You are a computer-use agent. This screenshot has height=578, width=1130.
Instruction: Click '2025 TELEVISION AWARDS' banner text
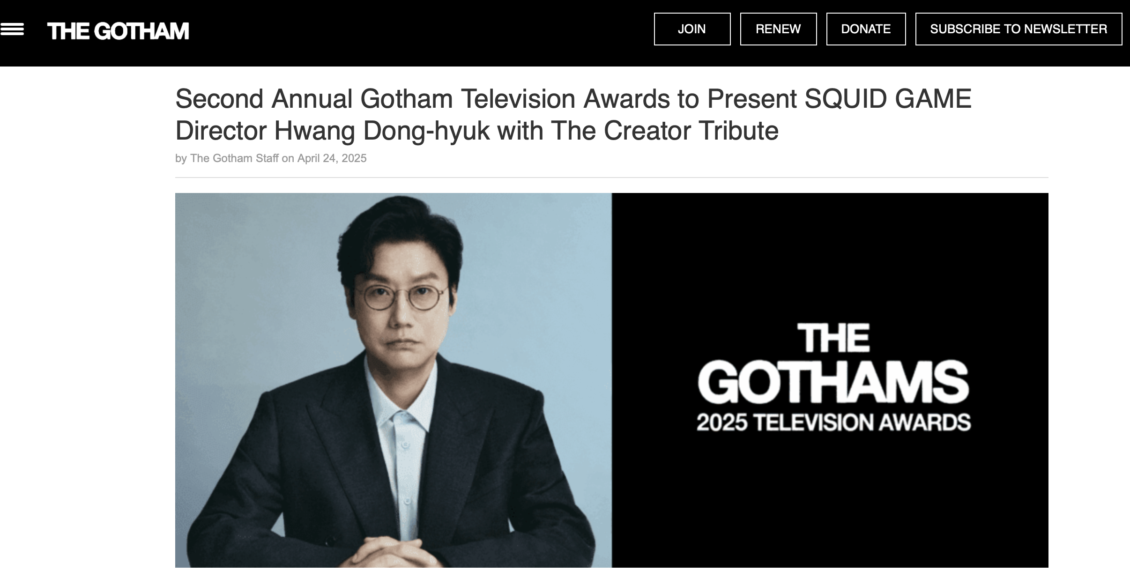(833, 422)
